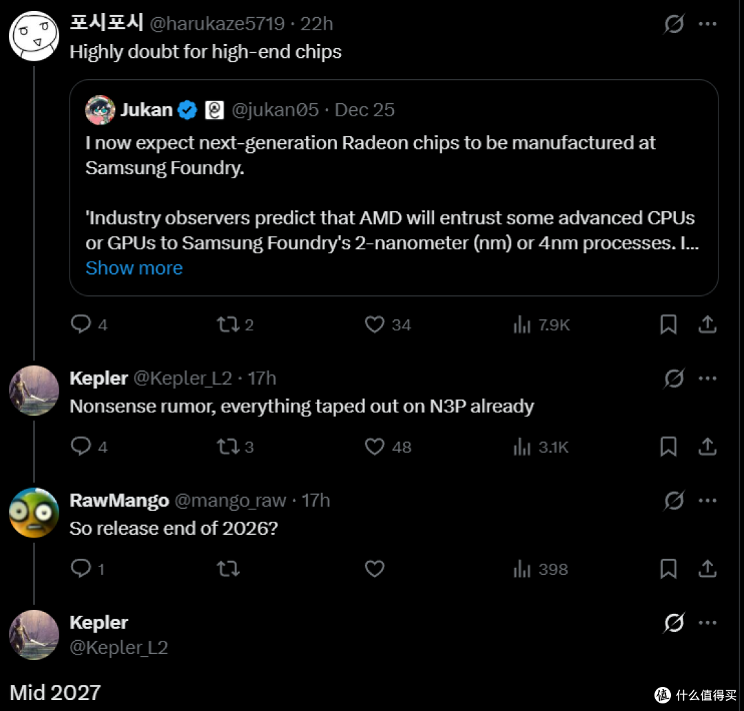
Task: Open the repost menu on the top post
Action: click(x=228, y=325)
